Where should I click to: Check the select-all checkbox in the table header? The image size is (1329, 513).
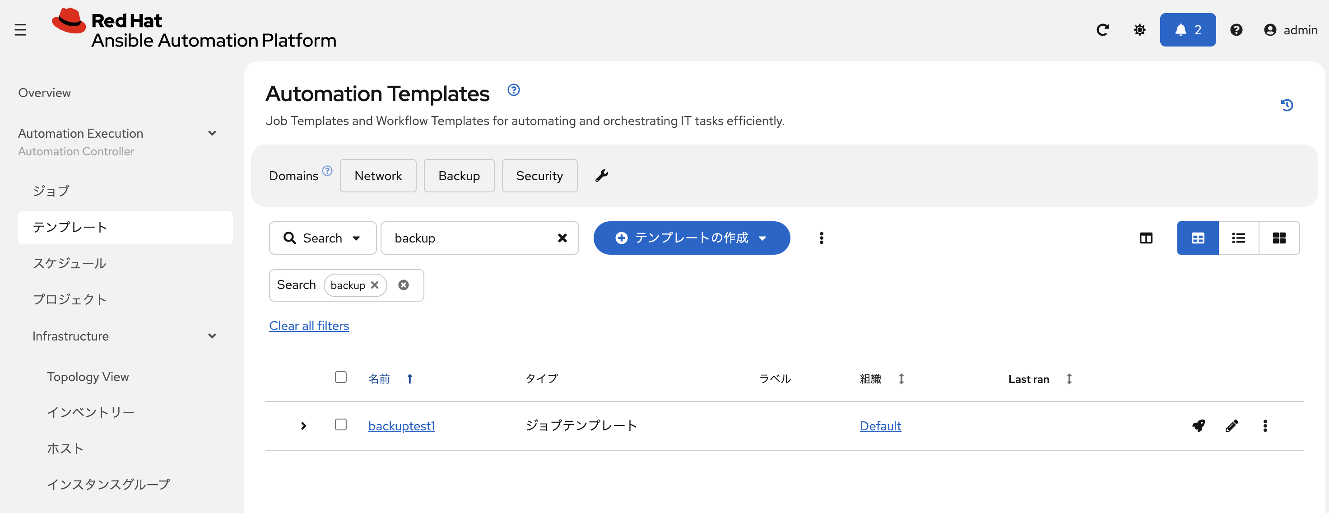pyautogui.click(x=340, y=377)
